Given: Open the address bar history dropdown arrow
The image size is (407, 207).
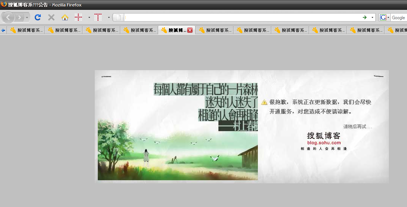Looking at the screenshot, I should click(x=372, y=18).
